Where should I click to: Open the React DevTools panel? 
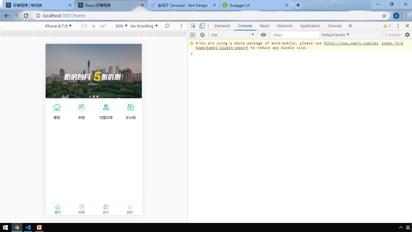pos(265,26)
